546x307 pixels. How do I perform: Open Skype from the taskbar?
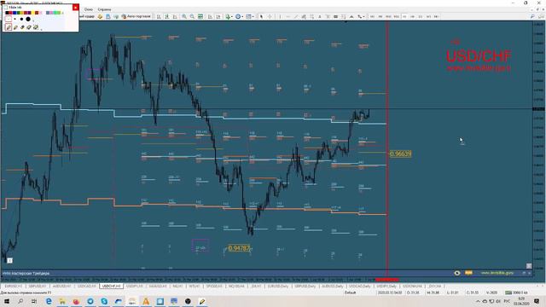point(104,301)
